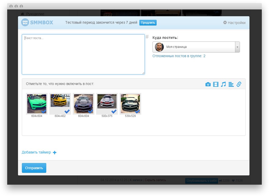Click the plus icon next to Добавить таймер
The image size is (269, 196).
(55, 152)
